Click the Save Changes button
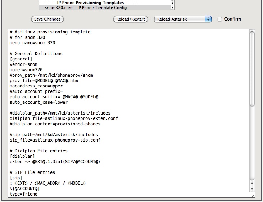 pyautogui.click(x=47, y=19)
